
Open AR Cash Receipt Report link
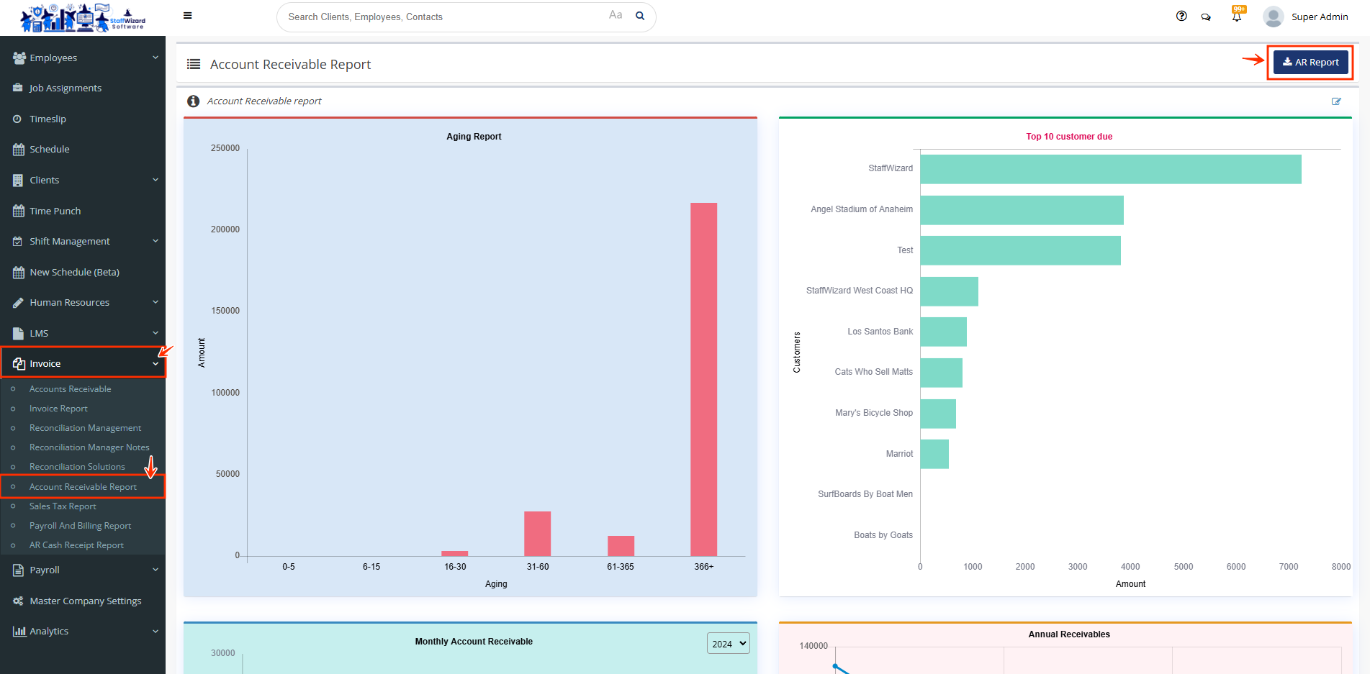click(76, 545)
